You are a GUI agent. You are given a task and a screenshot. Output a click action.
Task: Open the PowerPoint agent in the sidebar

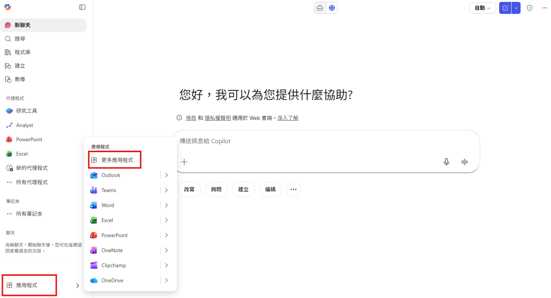[x=44, y=139]
